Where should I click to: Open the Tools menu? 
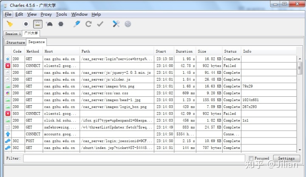coord(62,14)
